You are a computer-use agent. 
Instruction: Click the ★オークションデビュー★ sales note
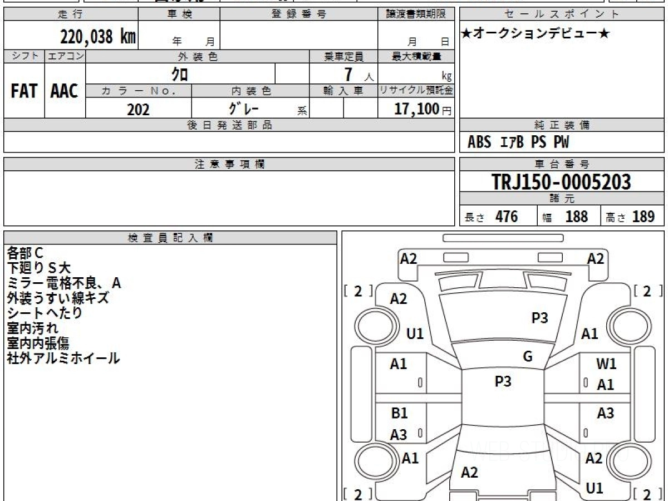point(536,34)
